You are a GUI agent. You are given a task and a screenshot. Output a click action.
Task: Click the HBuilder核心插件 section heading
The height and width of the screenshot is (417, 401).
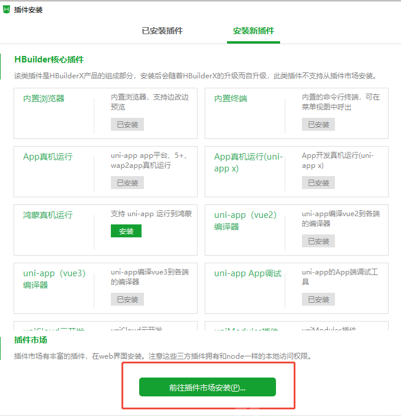tap(49, 59)
